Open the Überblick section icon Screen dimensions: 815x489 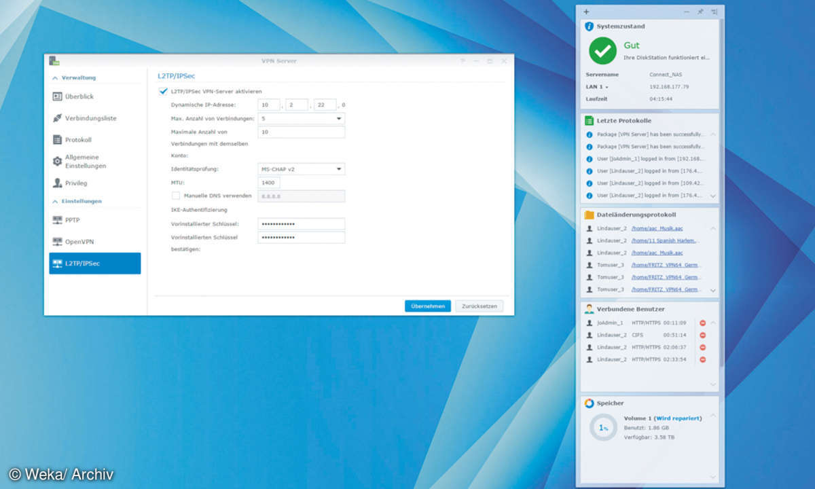tap(58, 96)
